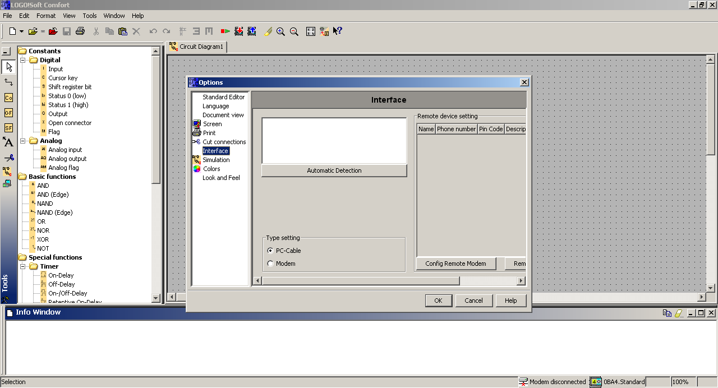Open the Edit menu
718x388 pixels.
point(24,16)
